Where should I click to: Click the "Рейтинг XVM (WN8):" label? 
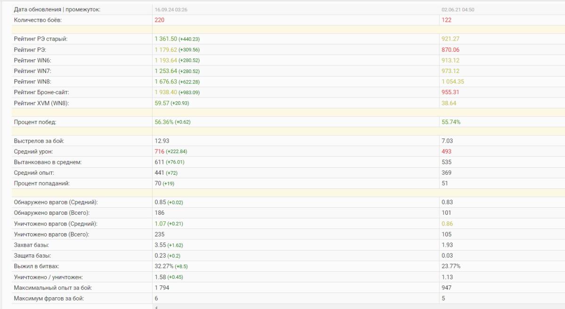41,103
